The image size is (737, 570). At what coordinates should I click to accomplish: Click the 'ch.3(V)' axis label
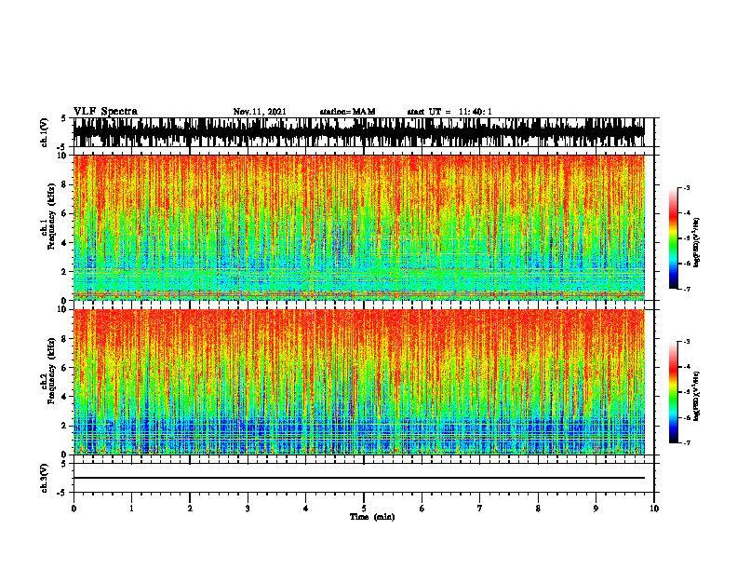pyautogui.click(x=45, y=478)
